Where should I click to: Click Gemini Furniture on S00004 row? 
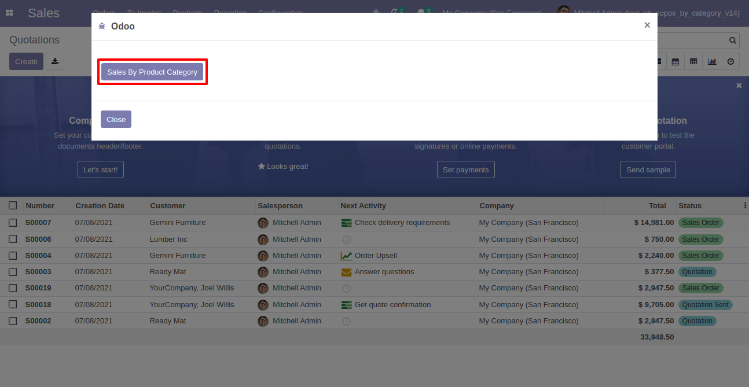pyautogui.click(x=178, y=256)
